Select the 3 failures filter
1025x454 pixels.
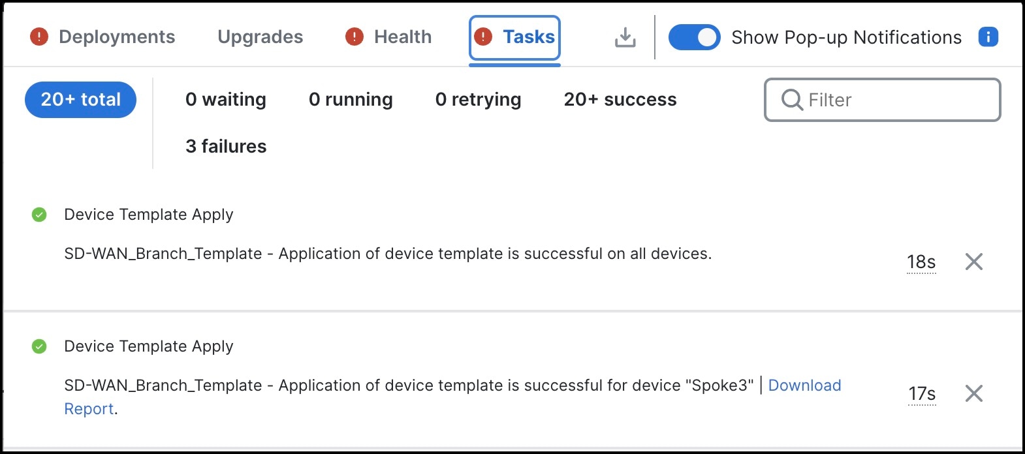226,146
